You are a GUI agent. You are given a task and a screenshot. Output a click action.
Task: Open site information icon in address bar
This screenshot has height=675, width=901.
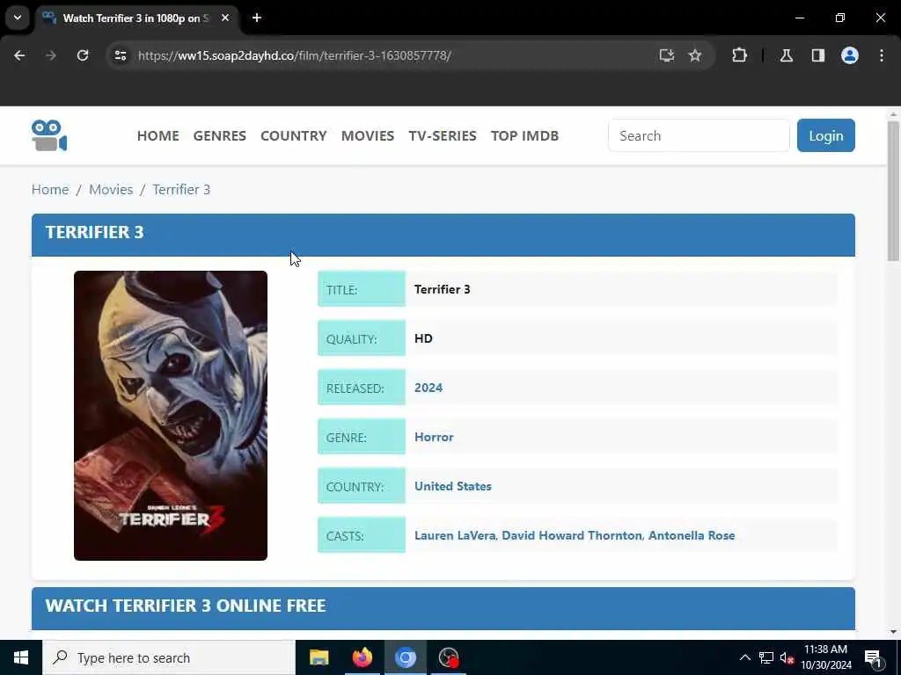121,55
